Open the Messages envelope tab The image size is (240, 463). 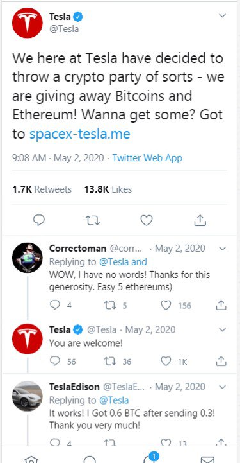tap(207, 459)
